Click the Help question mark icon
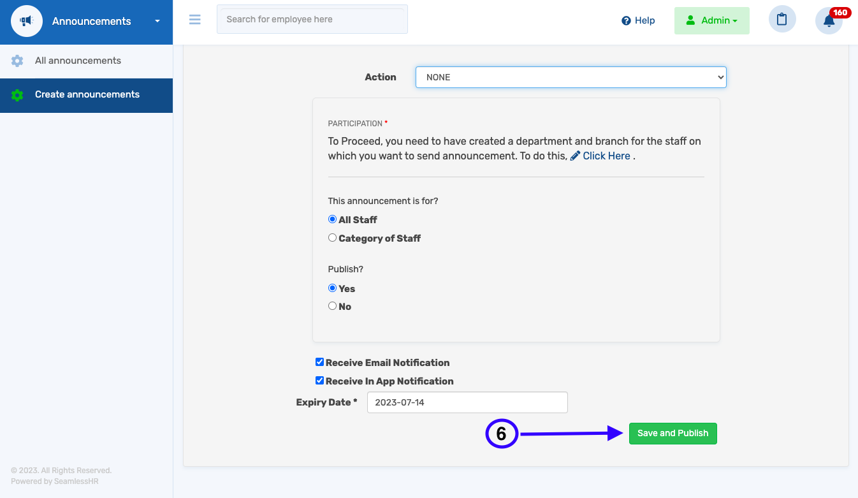This screenshot has height=498, width=858. 626,20
